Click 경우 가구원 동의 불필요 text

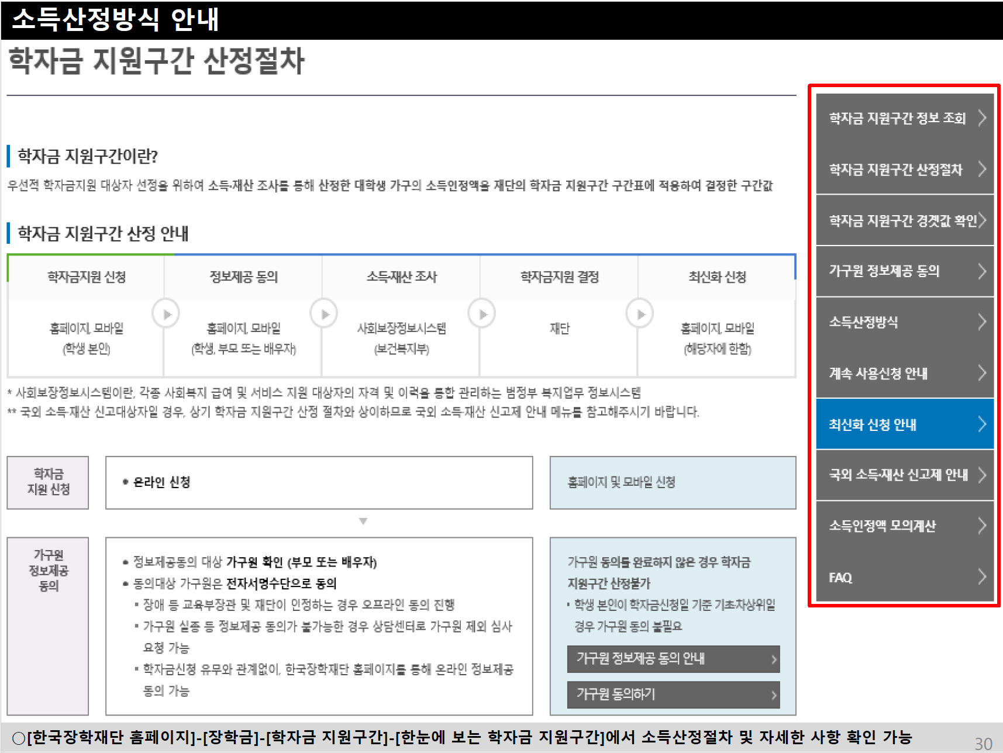pos(628,627)
